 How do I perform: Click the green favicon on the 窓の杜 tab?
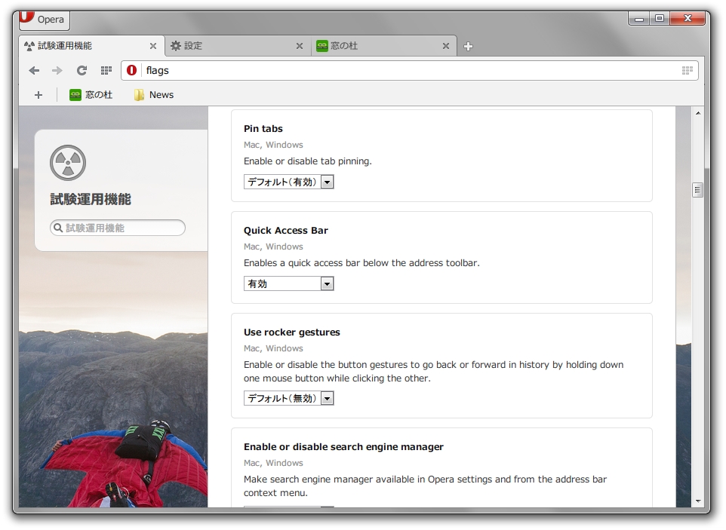pyautogui.click(x=321, y=45)
